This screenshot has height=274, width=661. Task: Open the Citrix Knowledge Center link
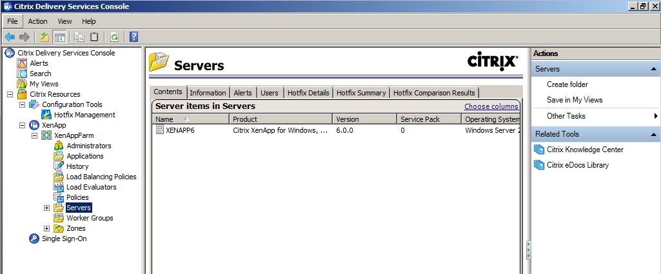click(585, 150)
